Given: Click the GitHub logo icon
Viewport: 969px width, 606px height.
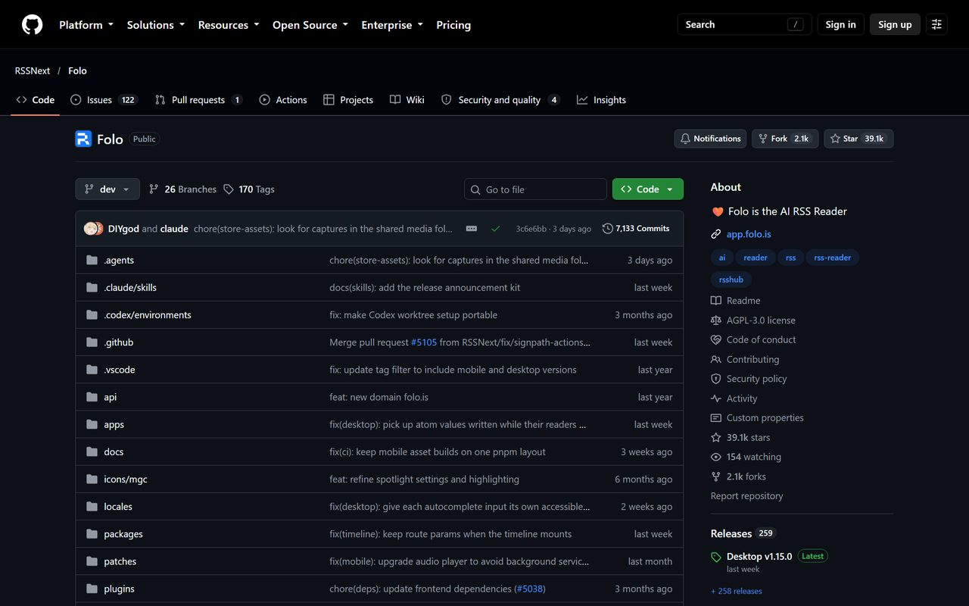Looking at the screenshot, I should point(32,24).
